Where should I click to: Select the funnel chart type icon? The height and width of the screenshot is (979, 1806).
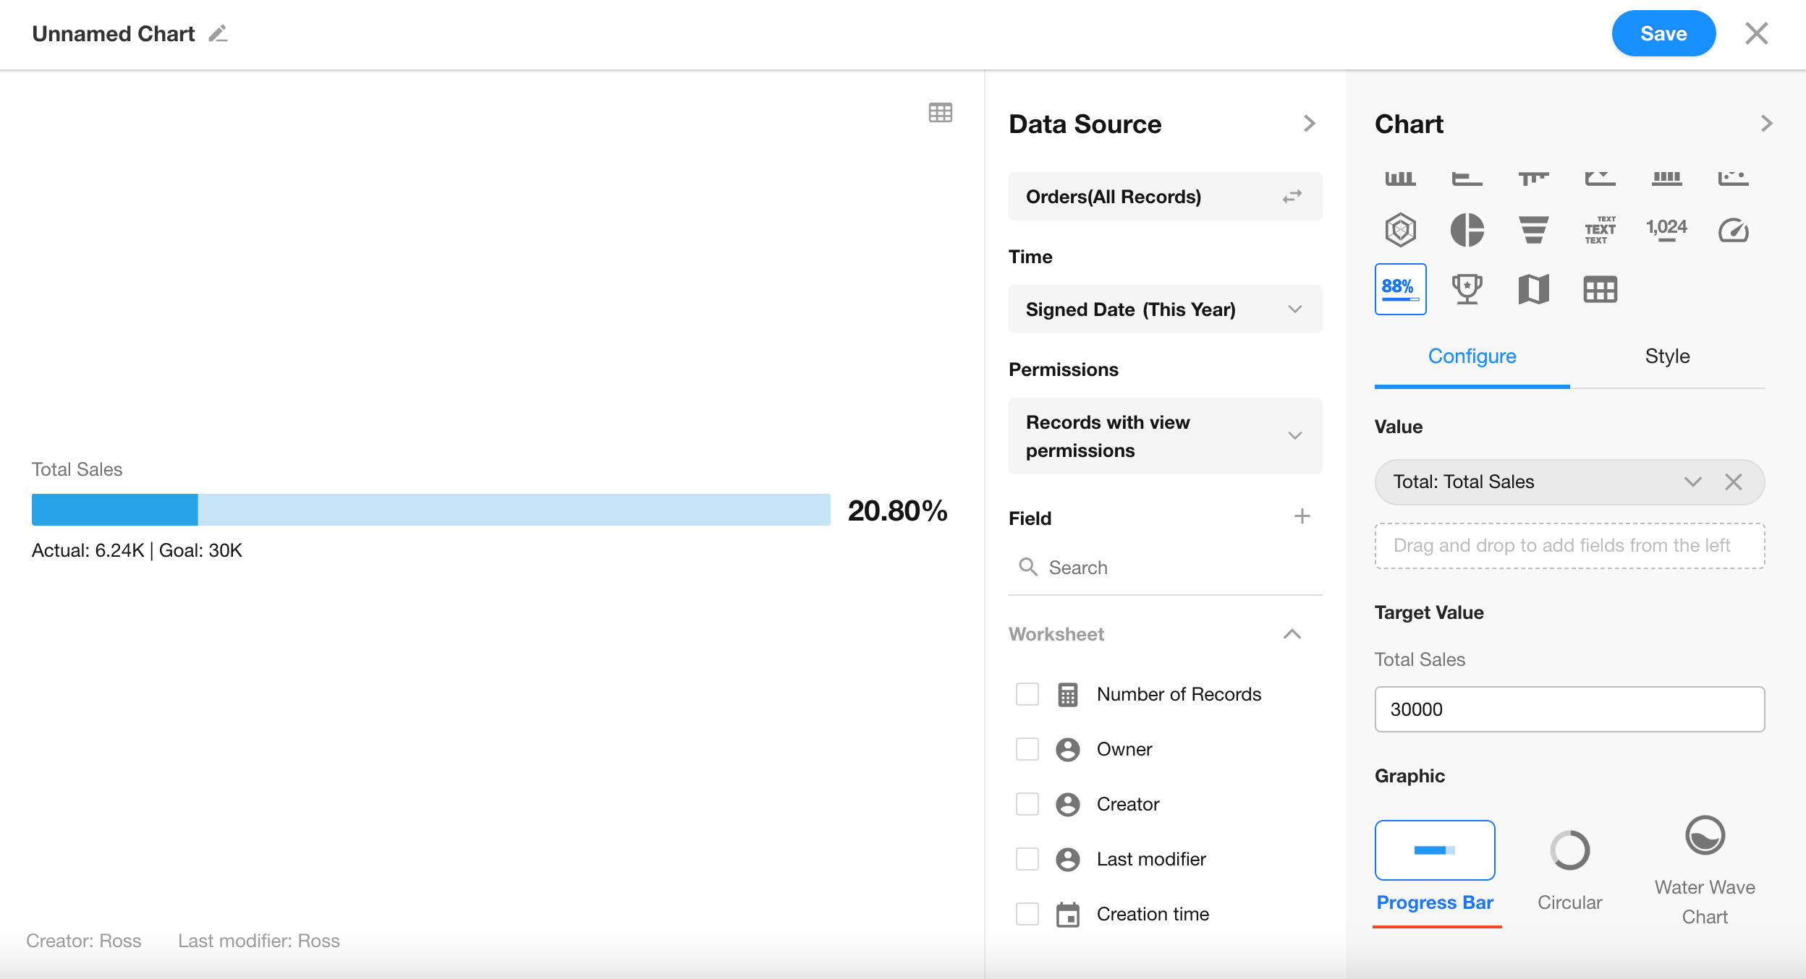(x=1533, y=231)
